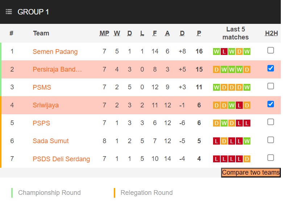The height and width of the screenshot is (201, 283).
Task: Open the Semen Padang team link
Action: pyautogui.click(x=55, y=52)
